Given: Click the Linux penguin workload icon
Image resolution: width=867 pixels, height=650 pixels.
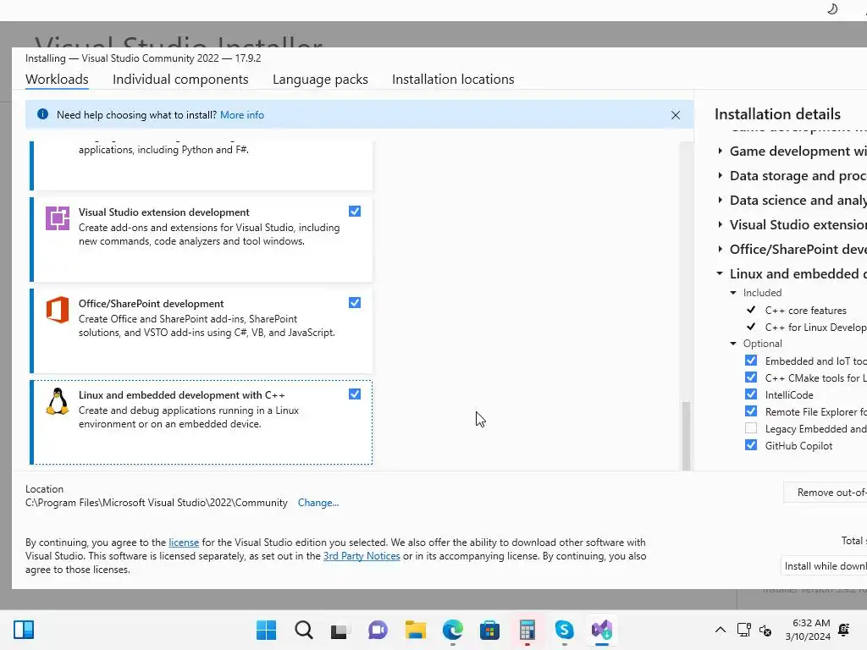Looking at the screenshot, I should (x=58, y=401).
